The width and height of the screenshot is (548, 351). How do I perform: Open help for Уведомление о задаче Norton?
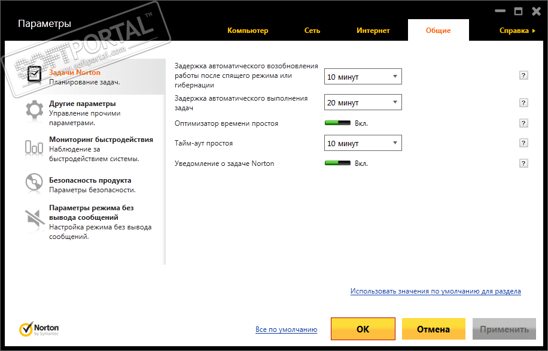coord(523,163)
